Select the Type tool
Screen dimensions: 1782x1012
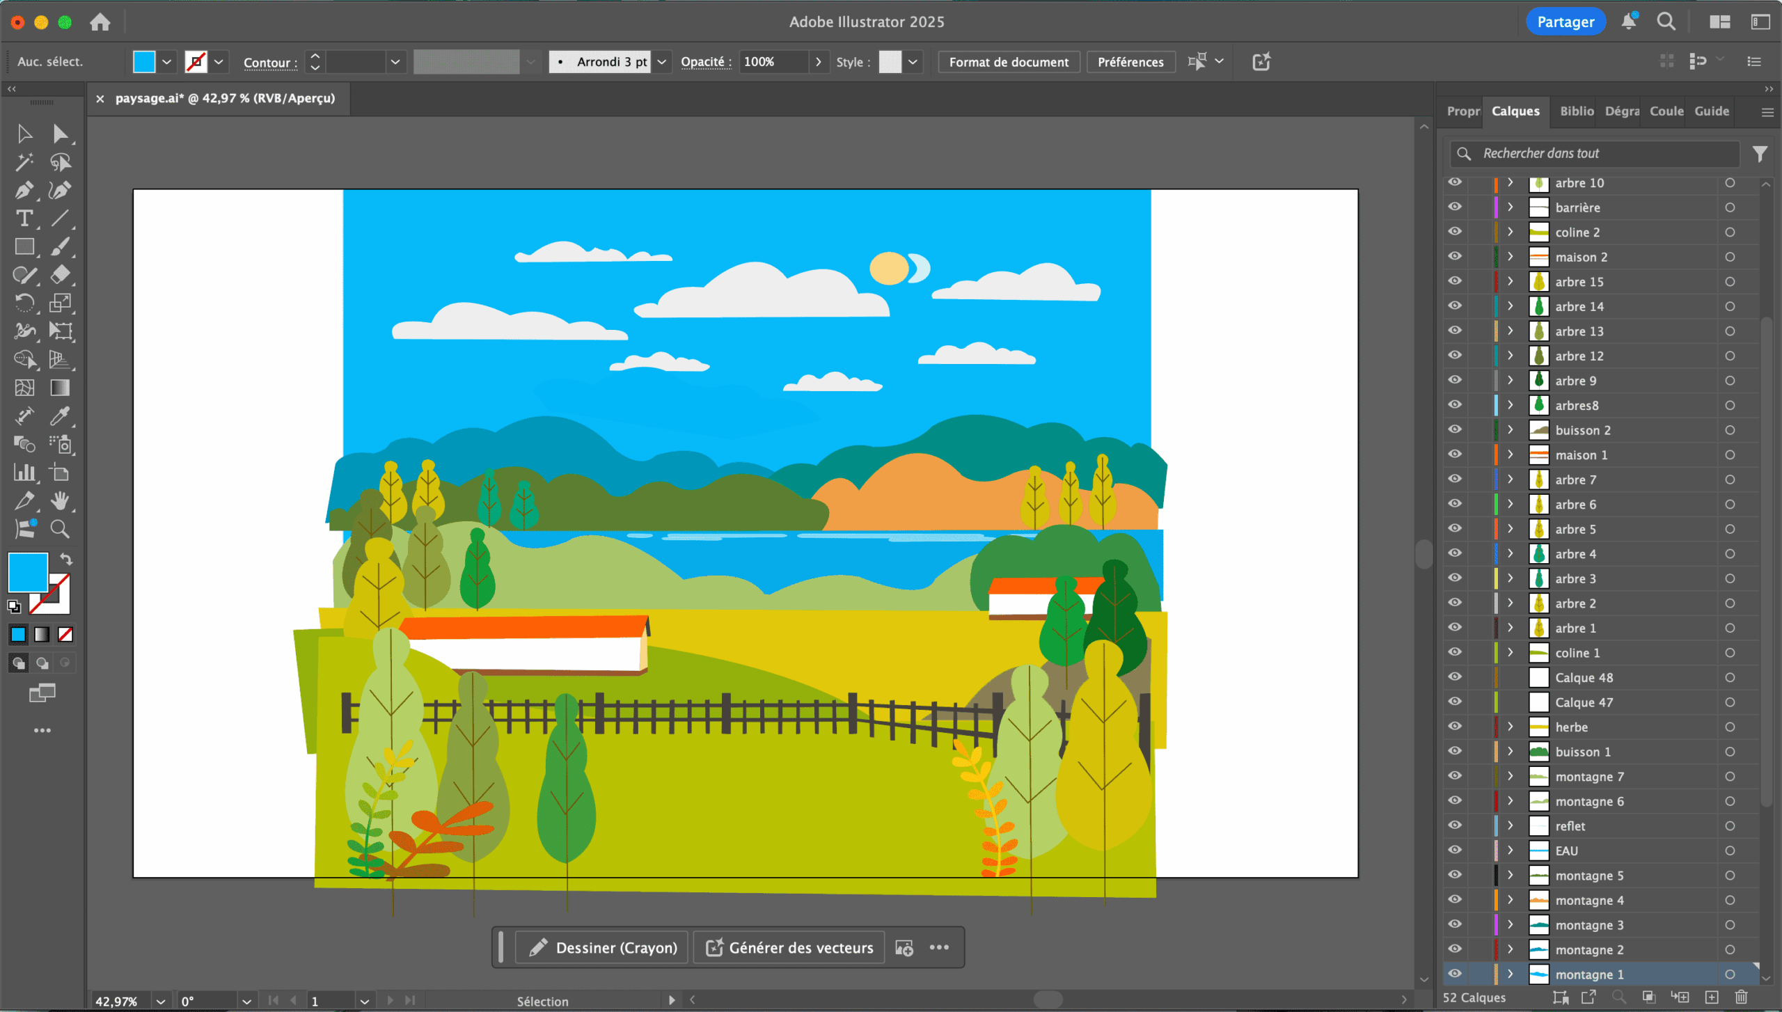click(24, 219)
